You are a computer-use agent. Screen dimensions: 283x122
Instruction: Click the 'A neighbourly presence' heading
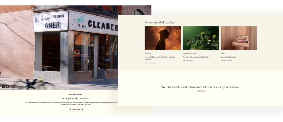[76, 98]
